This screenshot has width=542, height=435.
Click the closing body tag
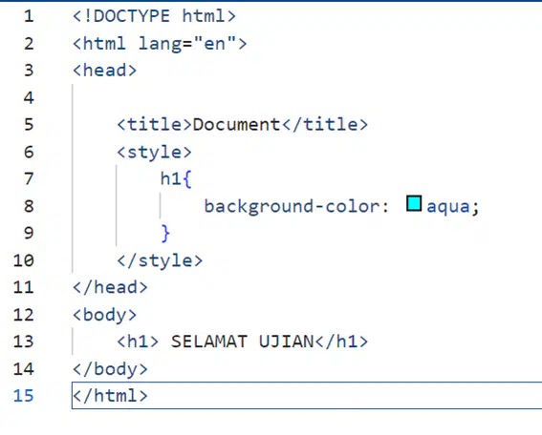click(x=110, y=369)
